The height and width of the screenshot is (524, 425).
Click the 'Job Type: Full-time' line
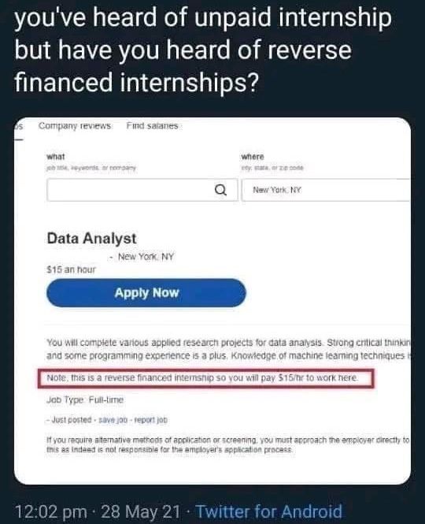click(85, 400)
